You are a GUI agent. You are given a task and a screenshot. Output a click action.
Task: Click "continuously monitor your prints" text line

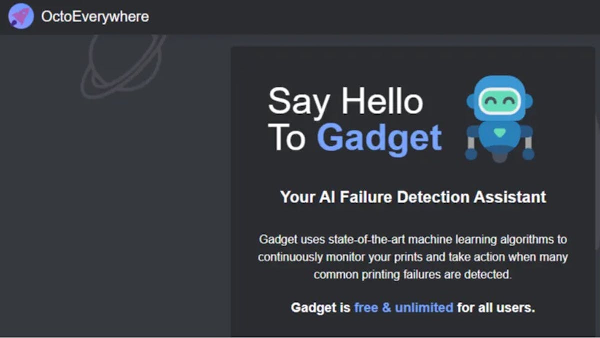tap(340, 257)
